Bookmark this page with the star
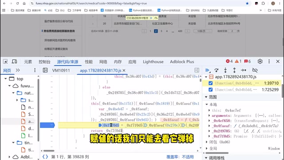284x160 pixels. (x=247, y=4)
